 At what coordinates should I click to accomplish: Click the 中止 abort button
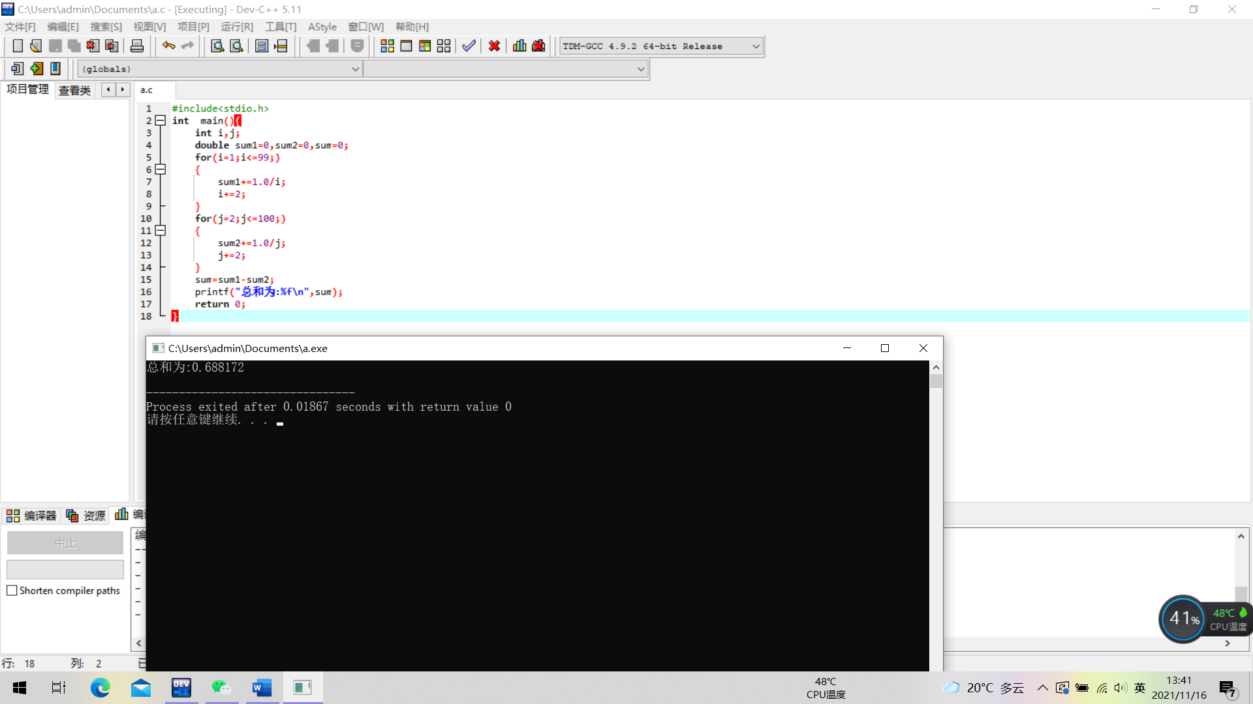pos(65,543)
